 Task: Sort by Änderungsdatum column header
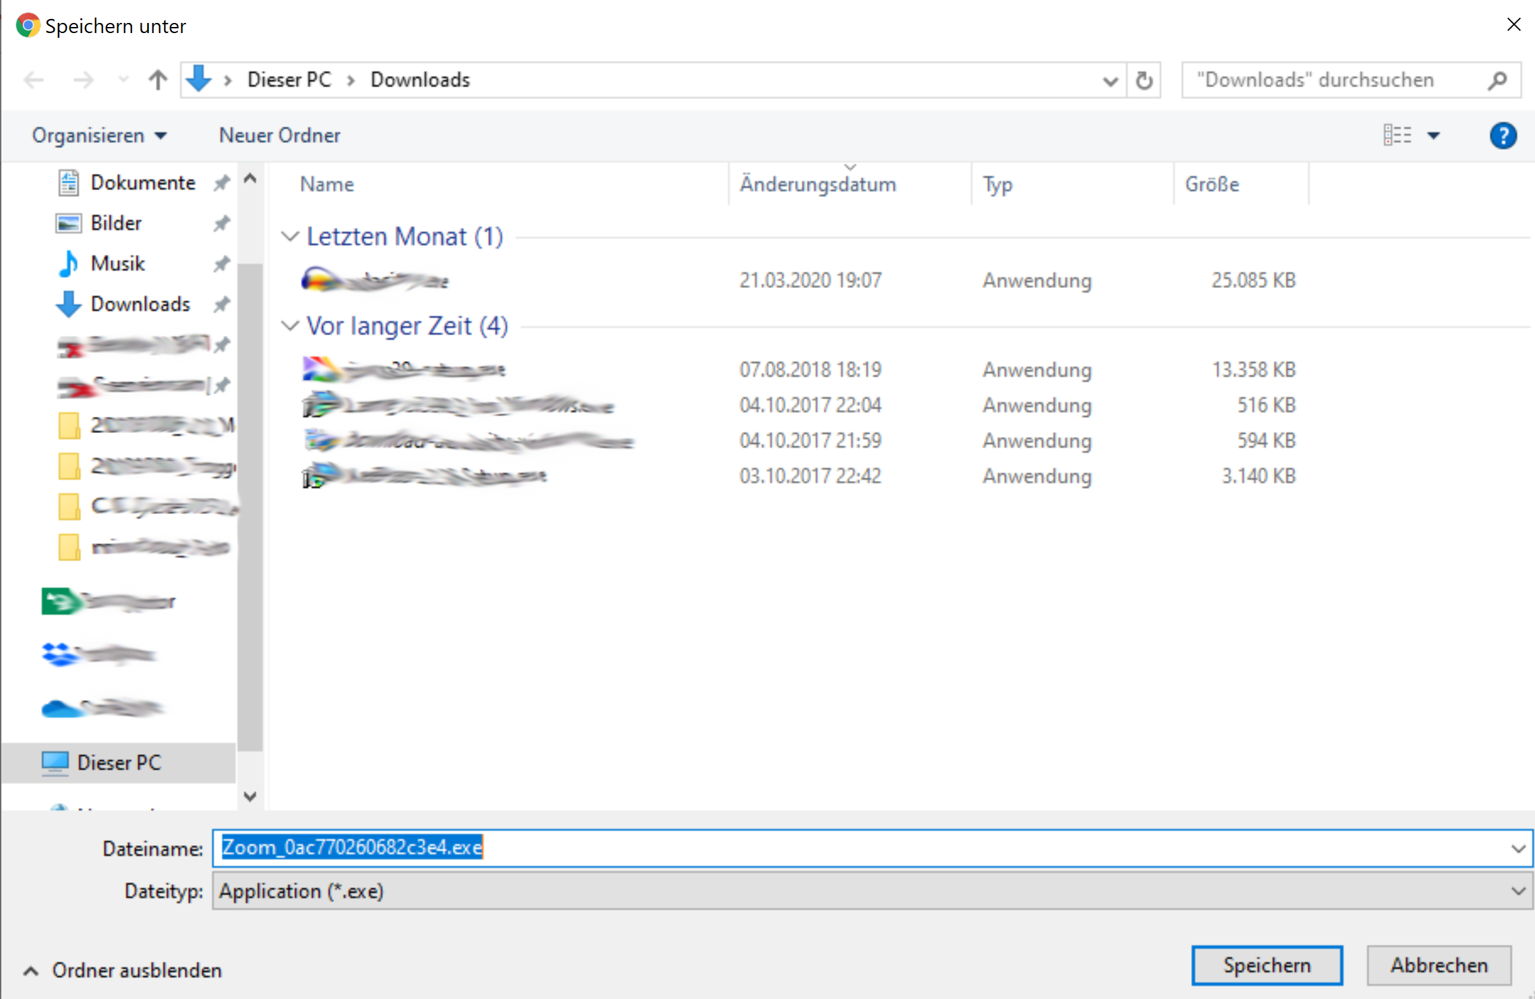(817, 184)
